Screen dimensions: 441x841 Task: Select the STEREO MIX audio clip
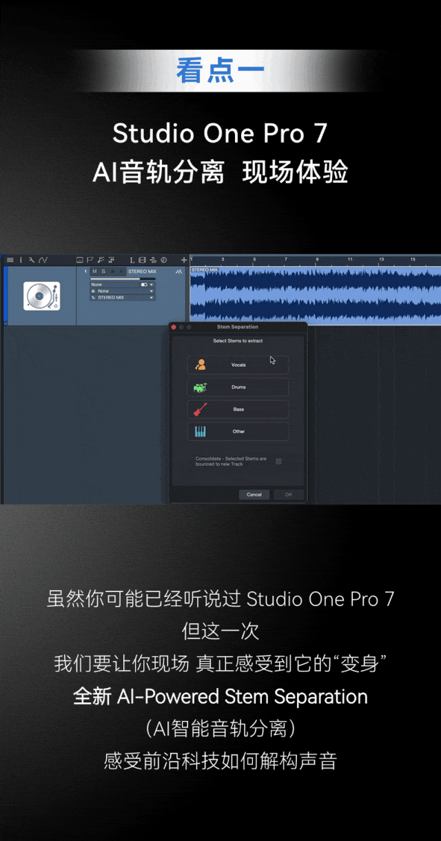[316, 296]
